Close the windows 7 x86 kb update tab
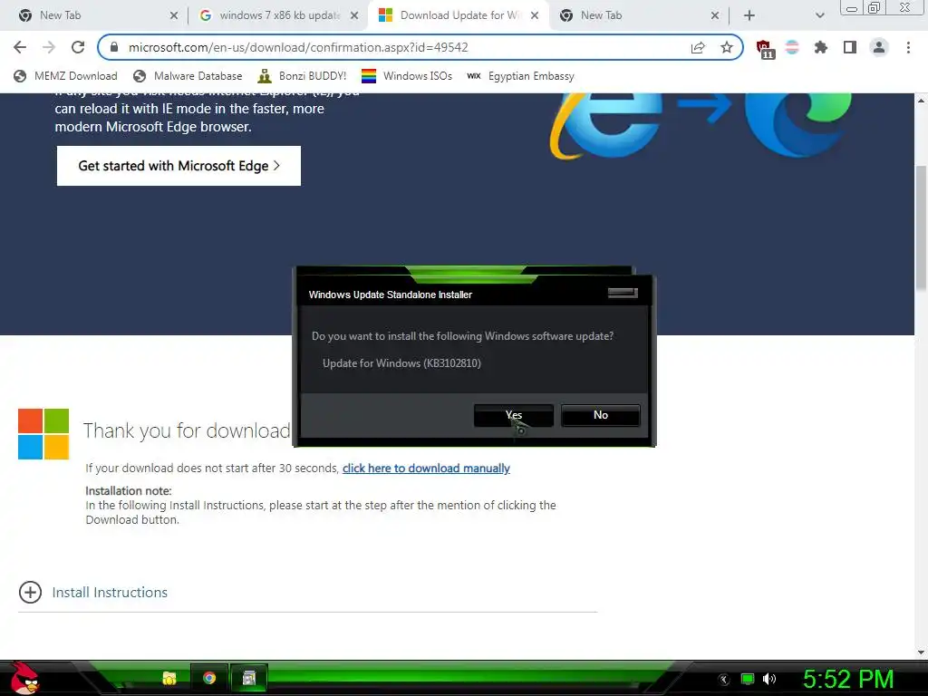 click(354, 15)
